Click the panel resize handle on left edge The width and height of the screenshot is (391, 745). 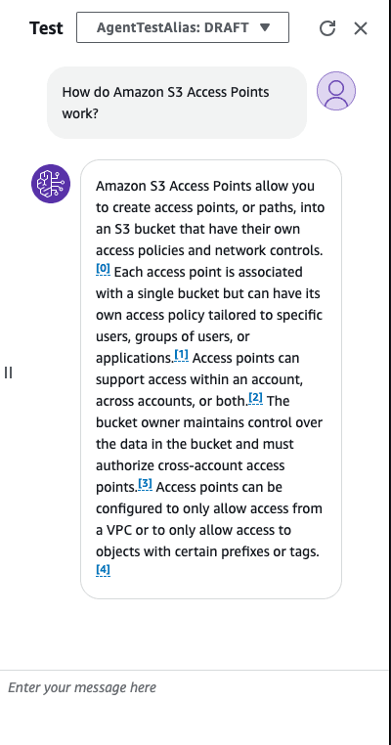click(x=8, y=372)
